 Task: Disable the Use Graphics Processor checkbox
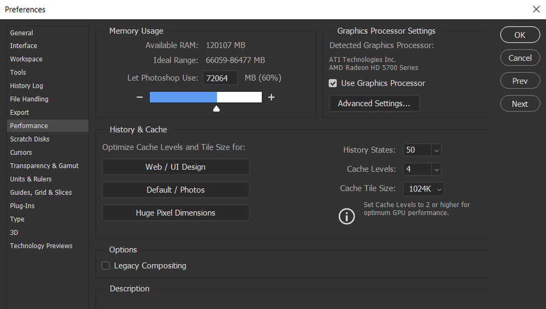pyautogui.click(x=333, y=83)
